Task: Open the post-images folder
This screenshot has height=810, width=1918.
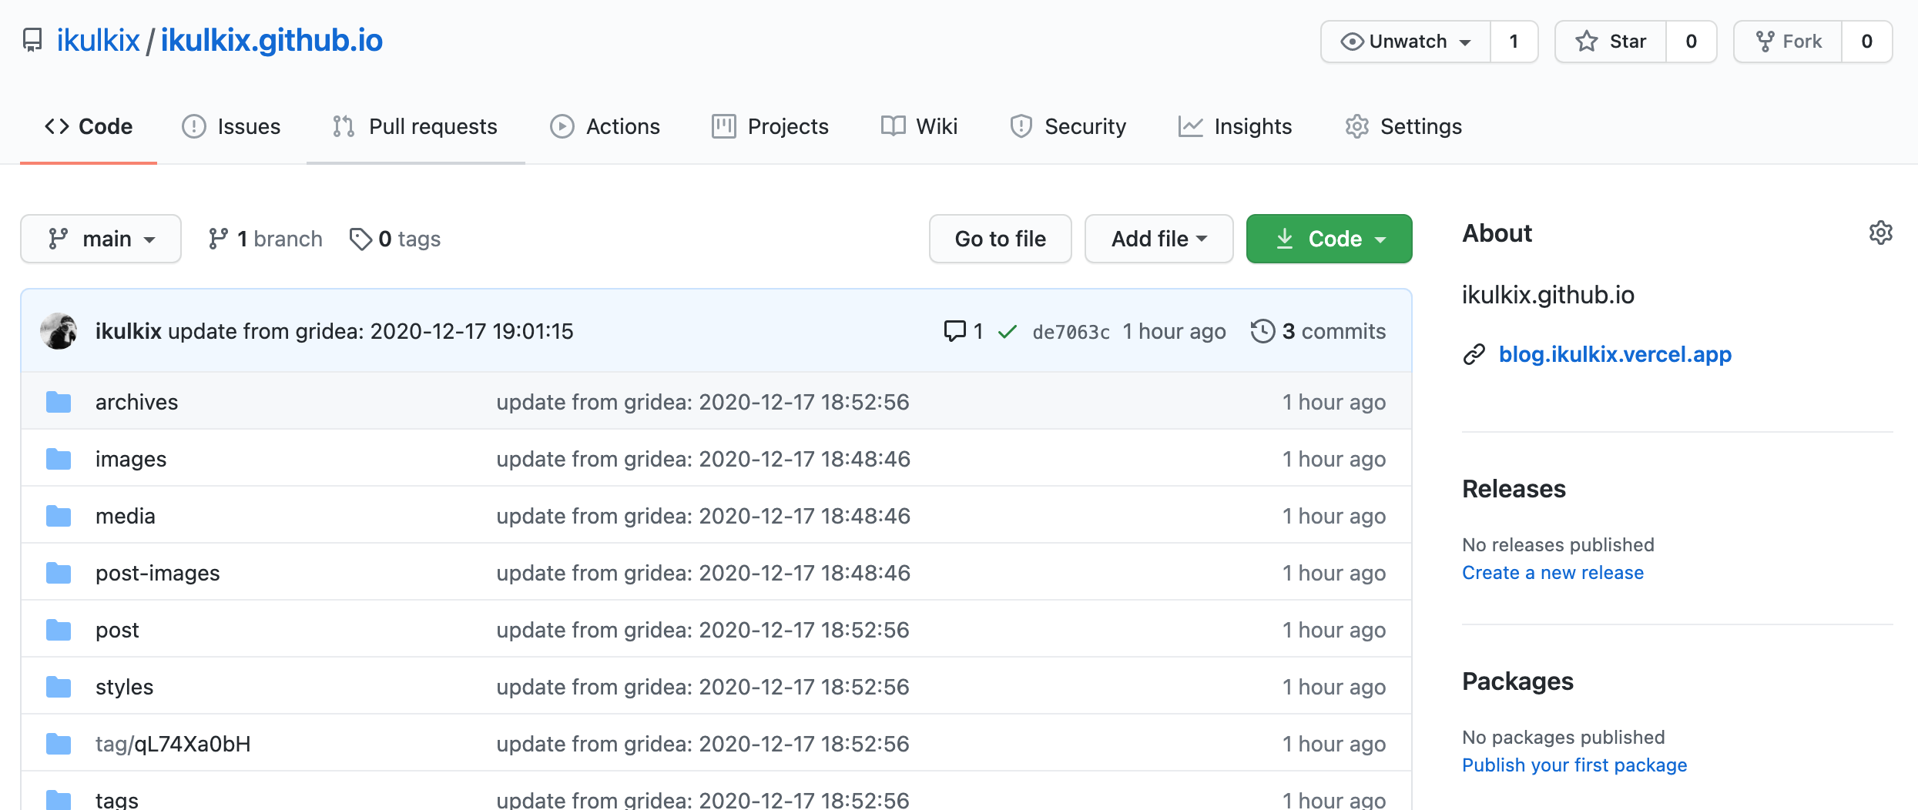Action: pos(157,573)
